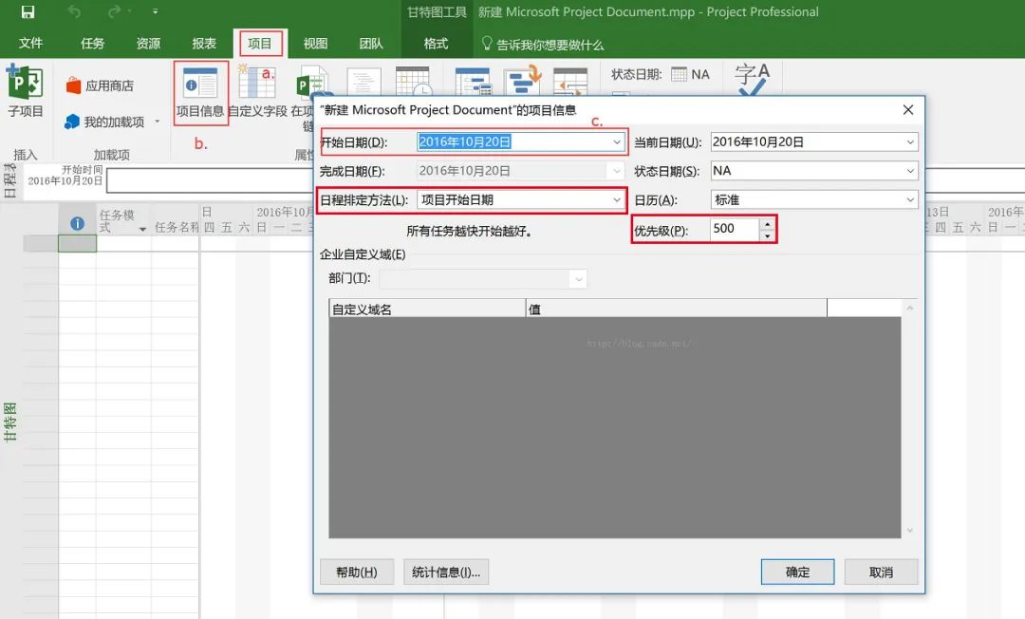
Task: Switch to the 资源 Resource tab
Action: point(148,43)
